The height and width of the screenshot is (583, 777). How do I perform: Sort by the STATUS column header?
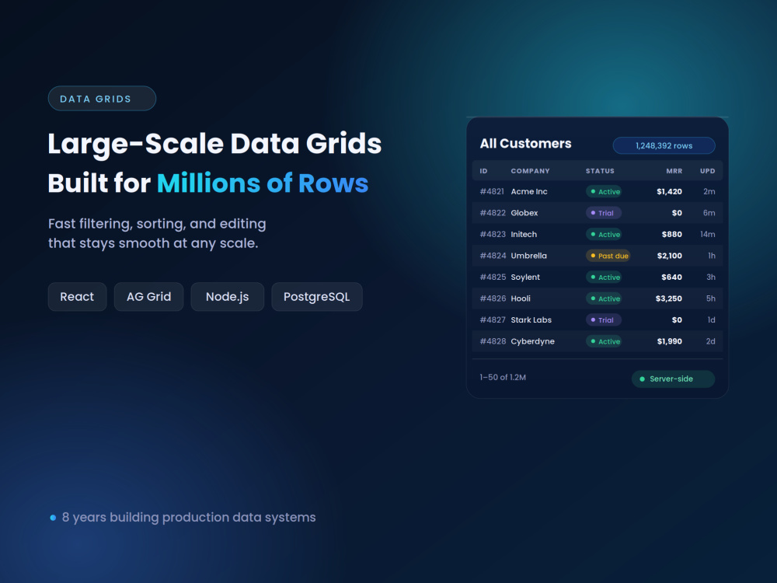coord(600,171)
